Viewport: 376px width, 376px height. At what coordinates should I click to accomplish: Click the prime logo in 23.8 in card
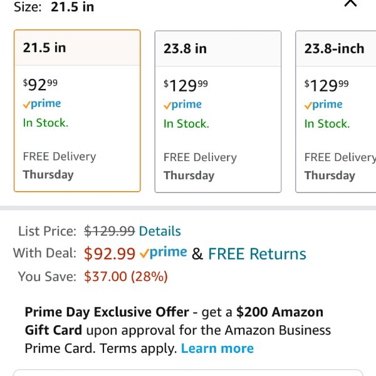pyautogui.click(x=182, y=105)
